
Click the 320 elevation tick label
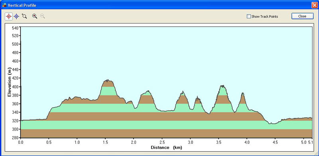pyautogui.click(x=16, y=121)
